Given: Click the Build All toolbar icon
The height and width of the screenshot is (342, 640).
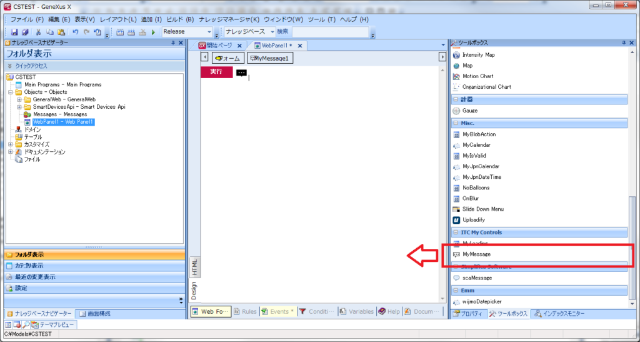Looking at the screenshot, I should pos(120,32).
